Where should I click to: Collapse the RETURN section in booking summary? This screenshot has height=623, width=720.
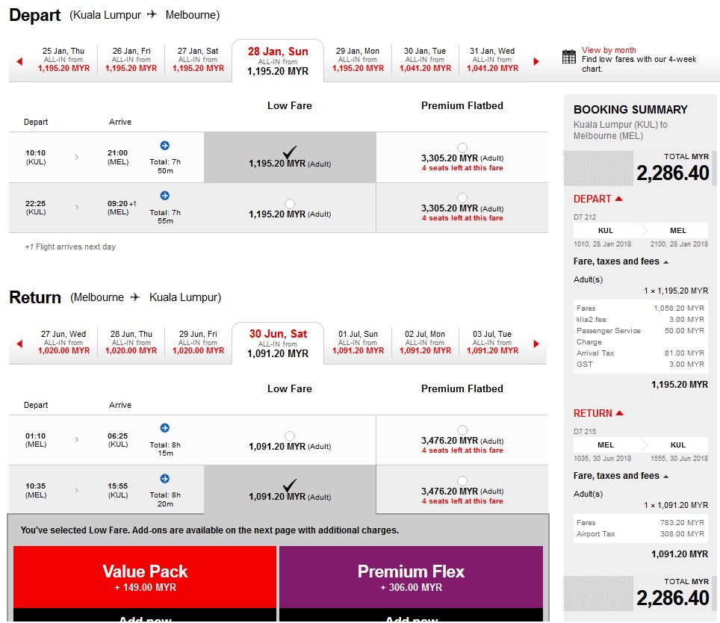pyautogui.click(x=619, y=413)
